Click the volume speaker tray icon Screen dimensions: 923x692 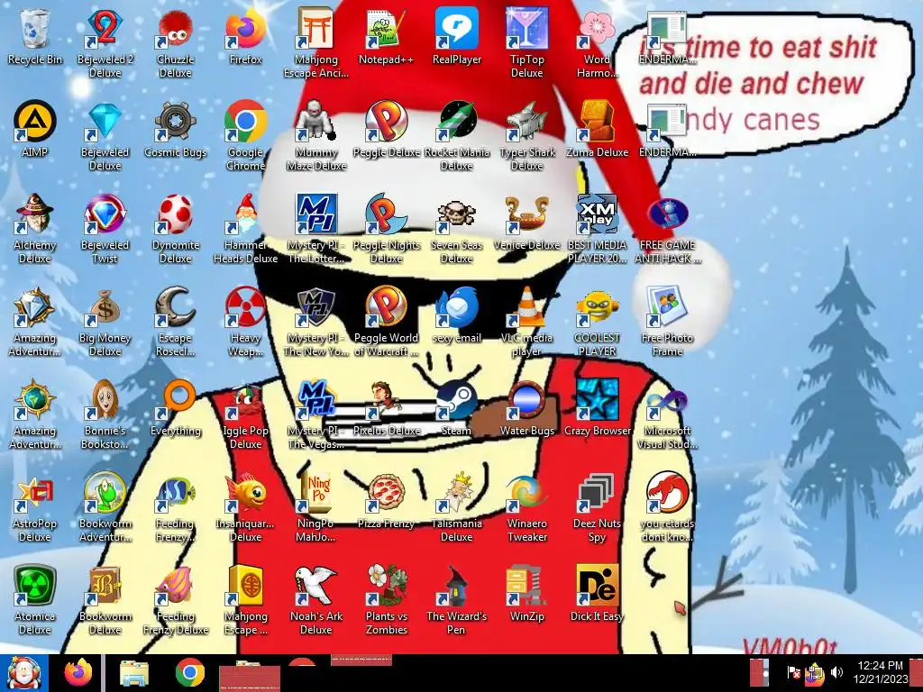click(x=836, y=672)
